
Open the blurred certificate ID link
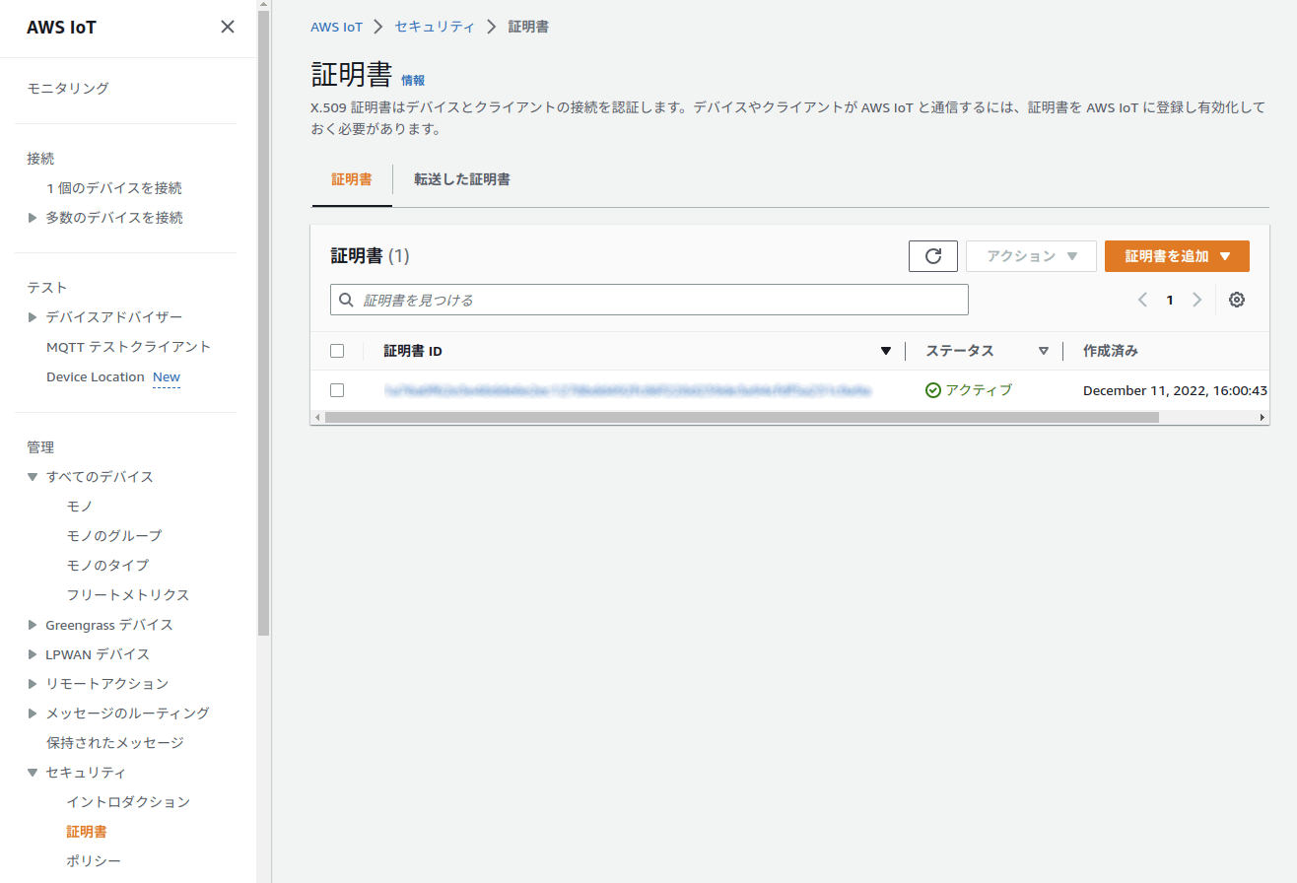pyautogui.click(x=628, y=390)
